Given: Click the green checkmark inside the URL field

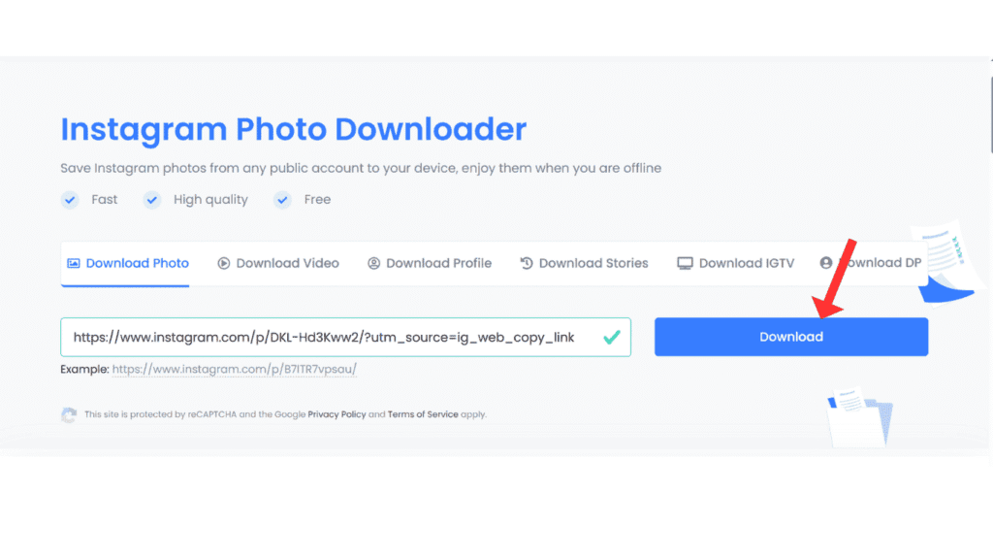Looking at the screenshot, I should point(611,337).
